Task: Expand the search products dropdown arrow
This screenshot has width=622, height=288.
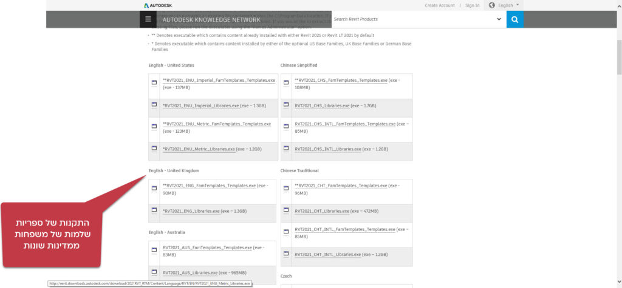Action: pyautogui.click(x=499, y=19)
